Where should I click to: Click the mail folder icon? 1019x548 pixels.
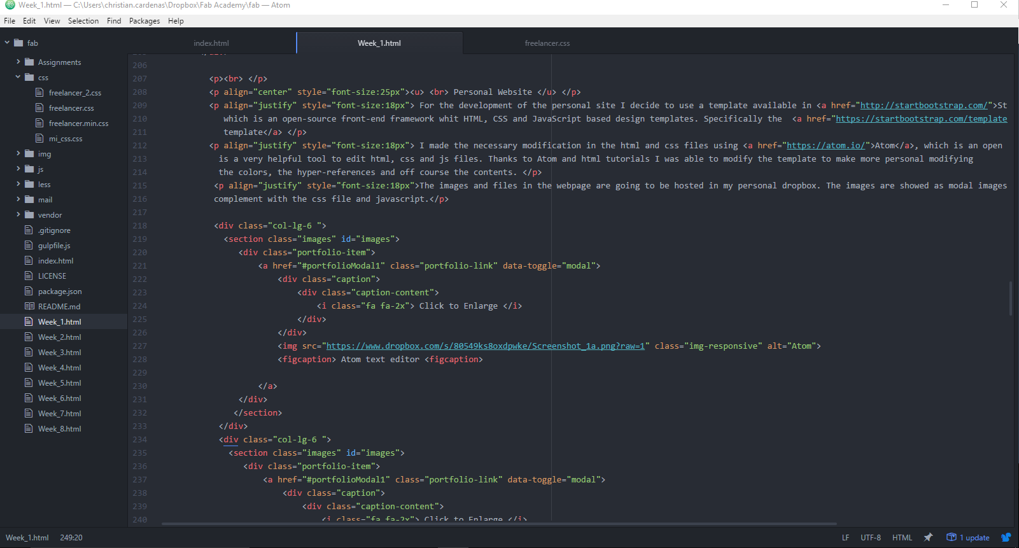click(29, 200)
